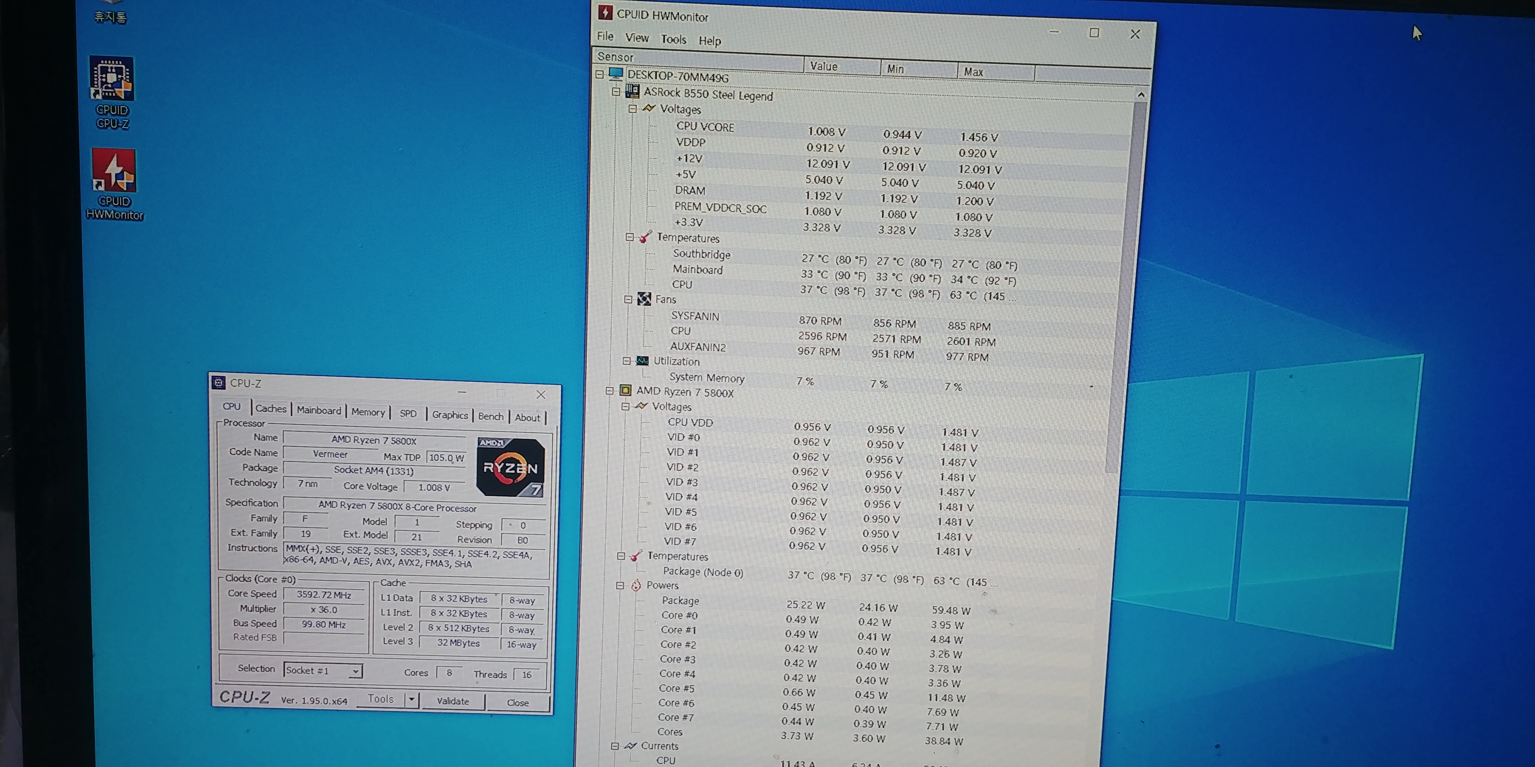
Task: Click the AMD Ryzen 7 5800X processor icon
Action: 625,390
